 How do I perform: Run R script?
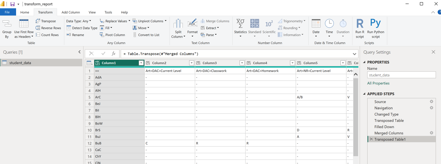tap(360, 28)
